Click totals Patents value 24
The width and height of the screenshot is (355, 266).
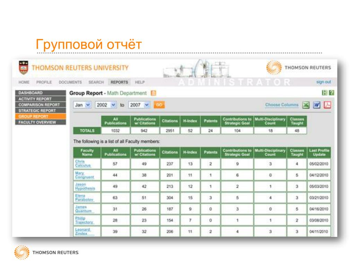pos(210,131)
